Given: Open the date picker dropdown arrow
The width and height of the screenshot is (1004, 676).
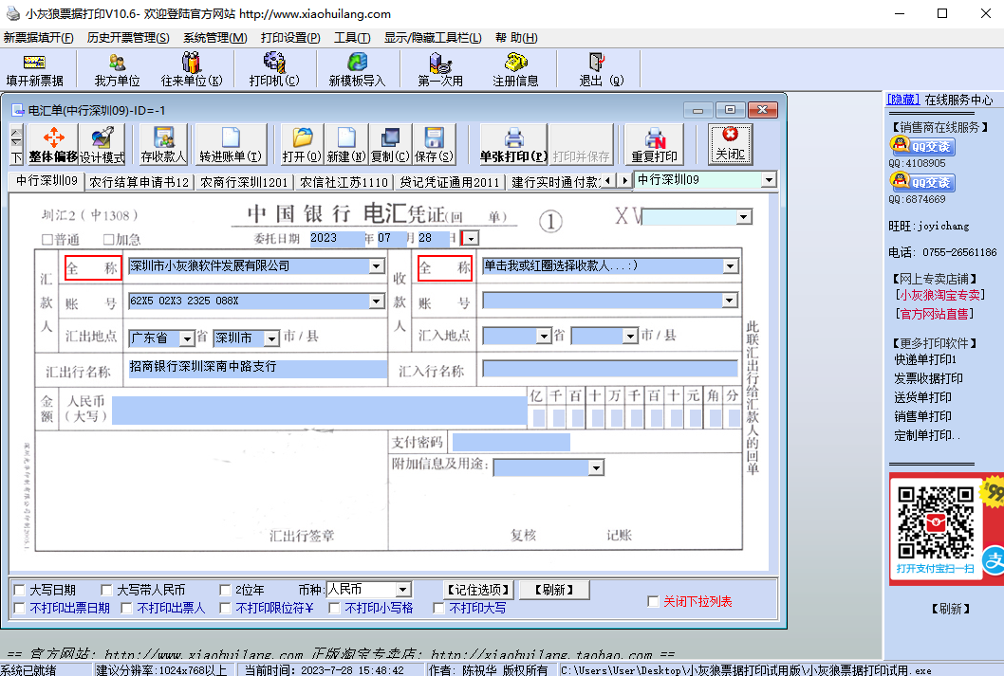Looking at the screenshot, I should coord(471,239).
